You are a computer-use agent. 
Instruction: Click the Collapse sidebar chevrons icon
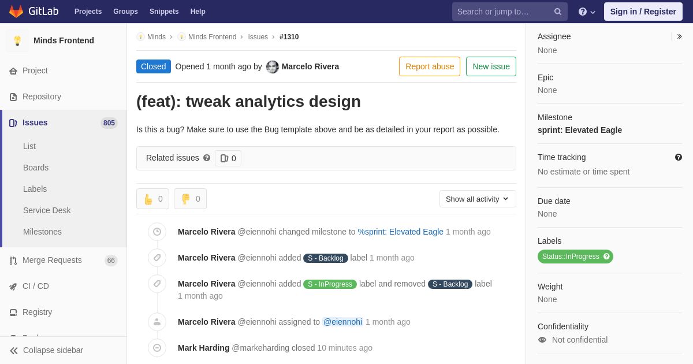(14, 351)
